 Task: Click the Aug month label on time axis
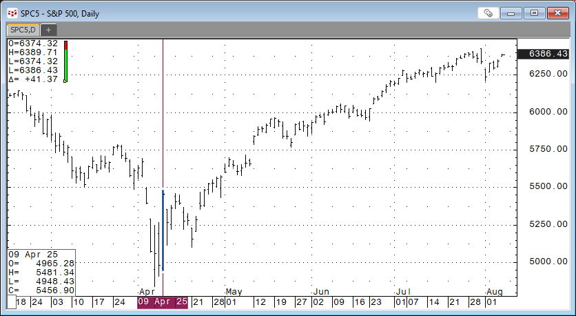coord(495,292)
